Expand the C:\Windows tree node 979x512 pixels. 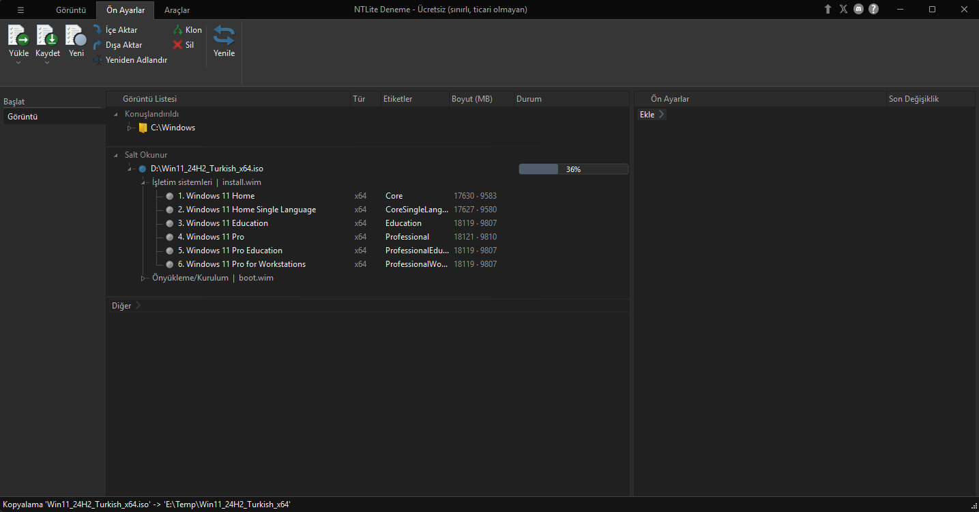click(130, 128)
